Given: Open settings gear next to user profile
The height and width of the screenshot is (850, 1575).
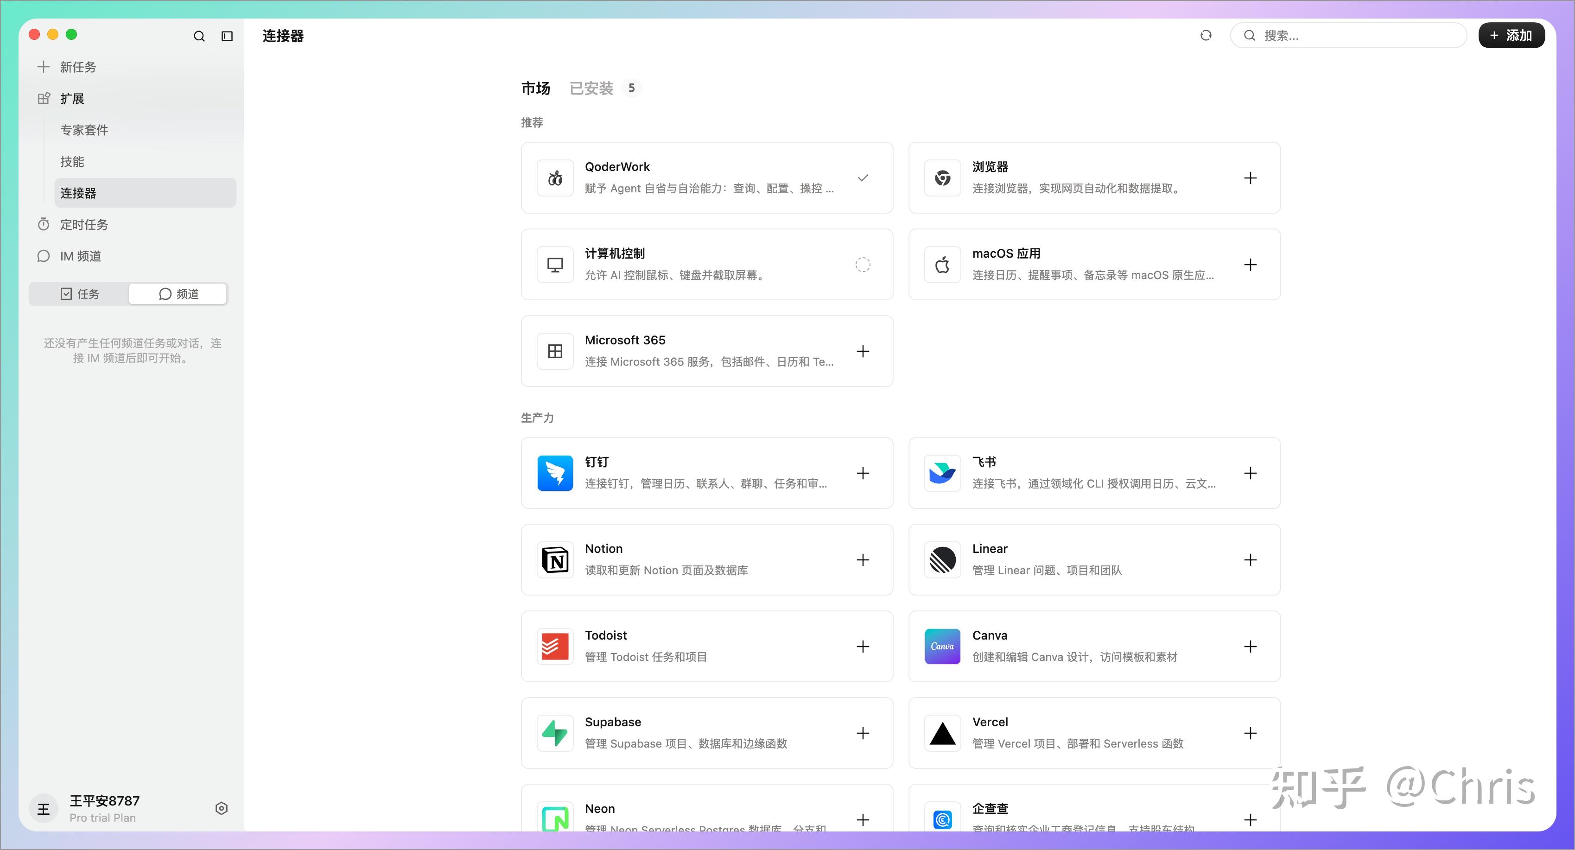Looking at the screenshot, I should (x=222, y=808).
